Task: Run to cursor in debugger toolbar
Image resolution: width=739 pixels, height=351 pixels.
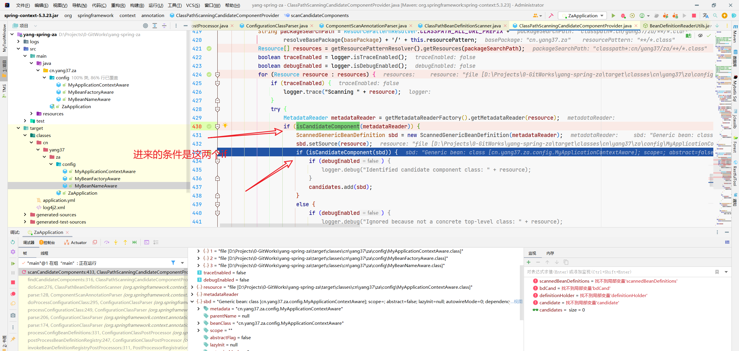Action: click(x=135, y=242)
